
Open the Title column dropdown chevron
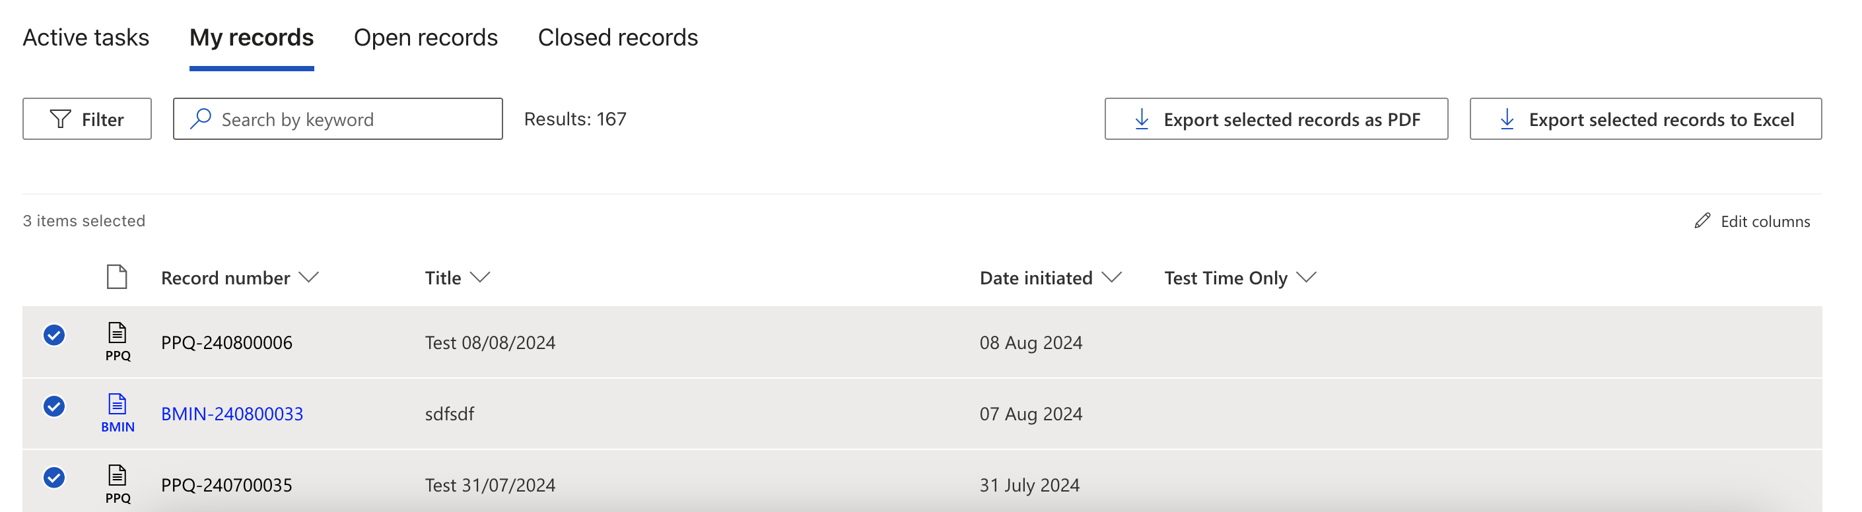(480, 277)
